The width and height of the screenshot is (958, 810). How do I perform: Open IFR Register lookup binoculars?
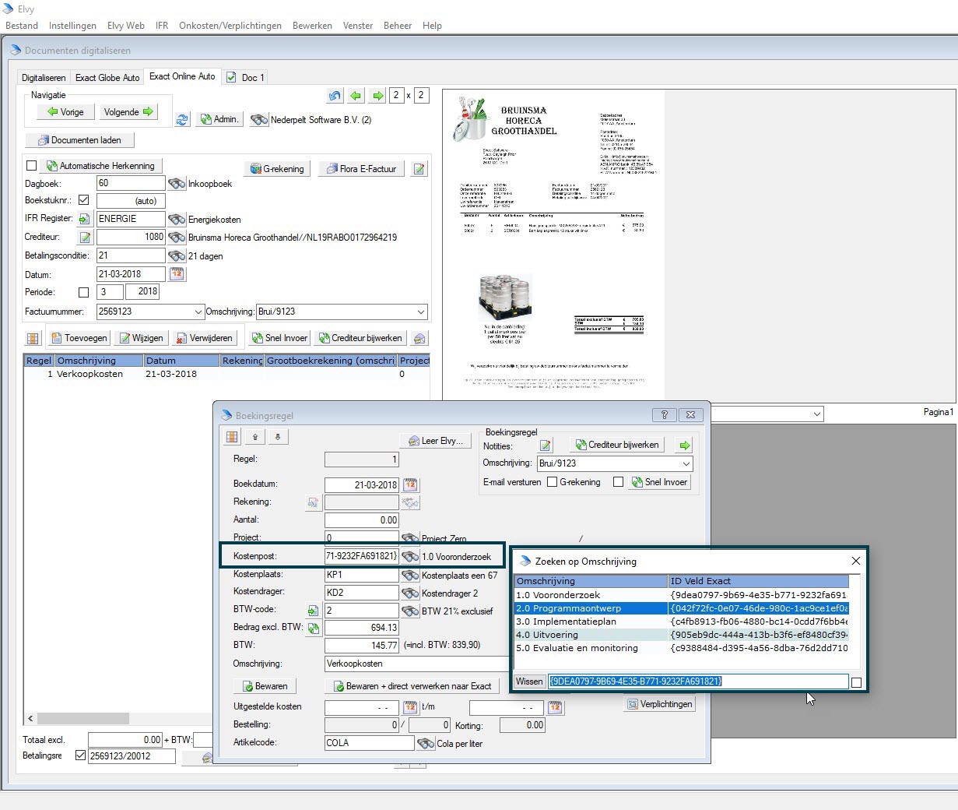click(x=177, y=220)
